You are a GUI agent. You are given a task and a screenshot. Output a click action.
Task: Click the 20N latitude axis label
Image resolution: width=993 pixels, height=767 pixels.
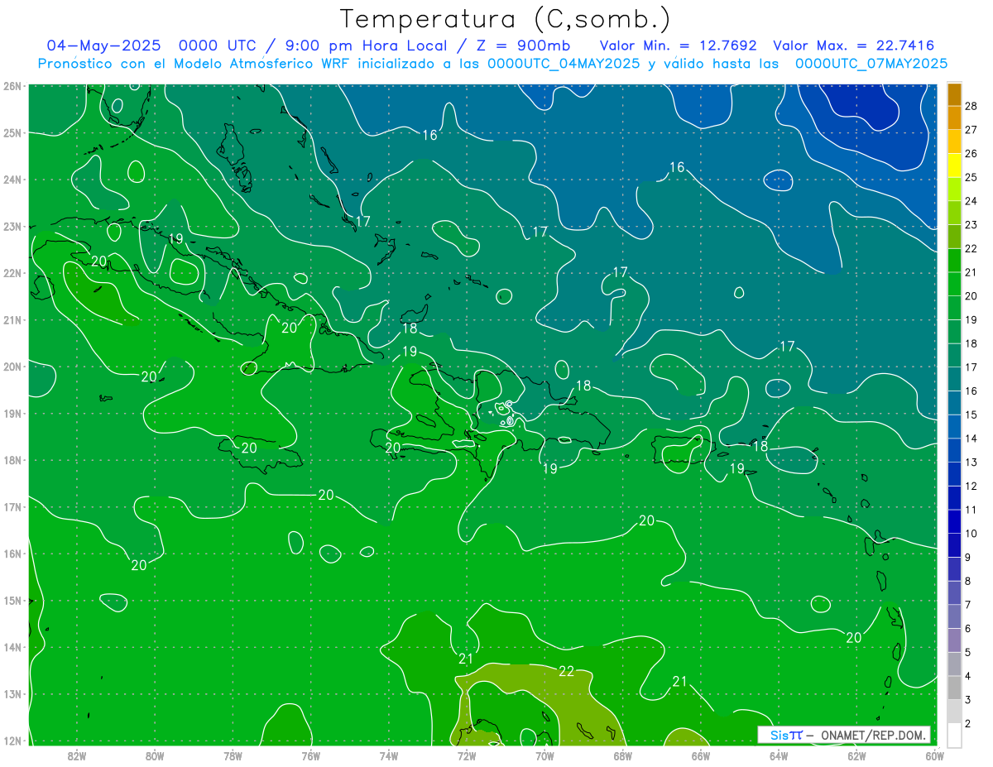pyautogui.click(x=12, y=367)
